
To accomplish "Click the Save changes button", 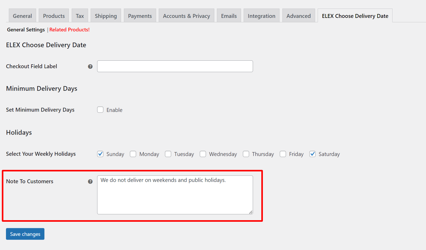I will [x=25, y=234].
